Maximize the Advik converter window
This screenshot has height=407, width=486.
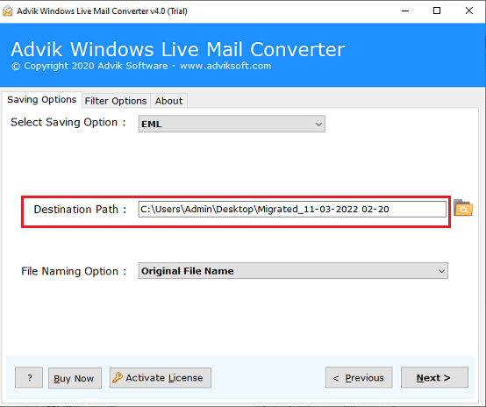tap(437, 11)
